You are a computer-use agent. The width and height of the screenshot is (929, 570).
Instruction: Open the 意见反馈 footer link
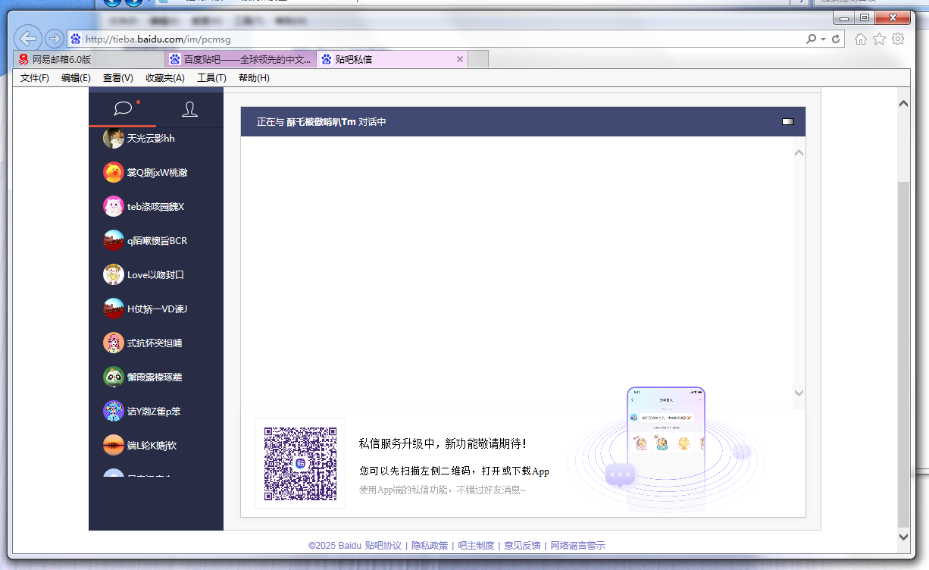[x=522, y=546]
